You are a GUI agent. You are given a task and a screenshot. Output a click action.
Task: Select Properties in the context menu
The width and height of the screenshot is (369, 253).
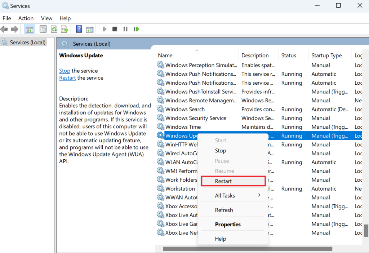tap(228, 224)
